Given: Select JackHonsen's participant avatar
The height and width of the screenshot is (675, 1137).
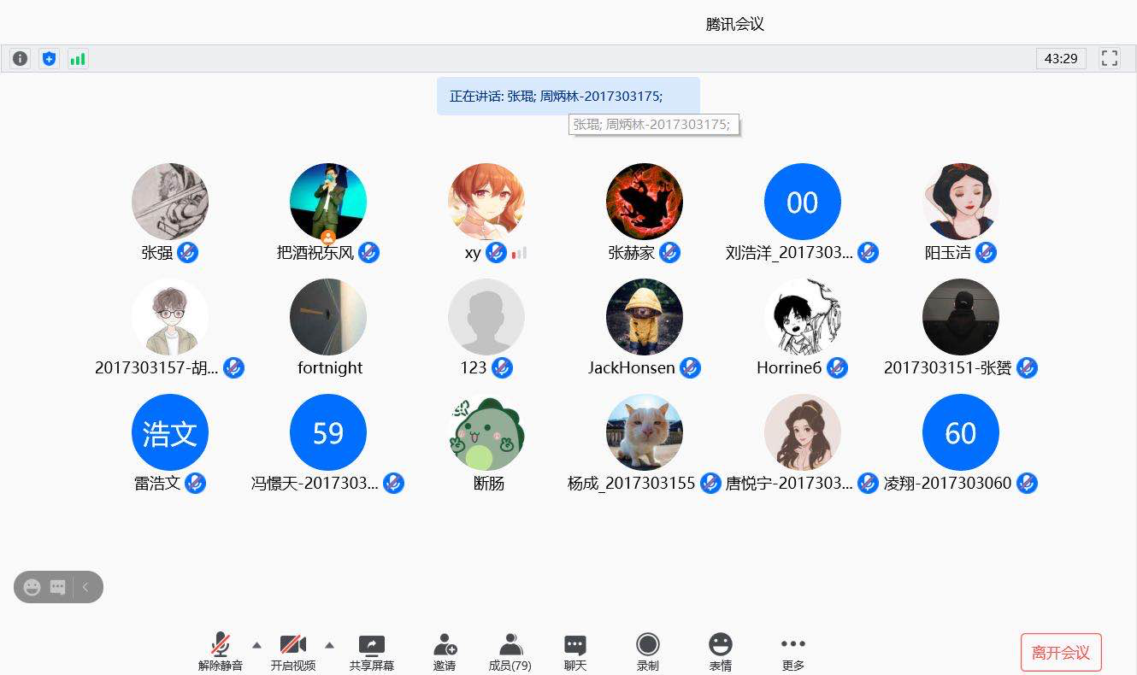Looking at the screenshot, I should click(644, 317).
